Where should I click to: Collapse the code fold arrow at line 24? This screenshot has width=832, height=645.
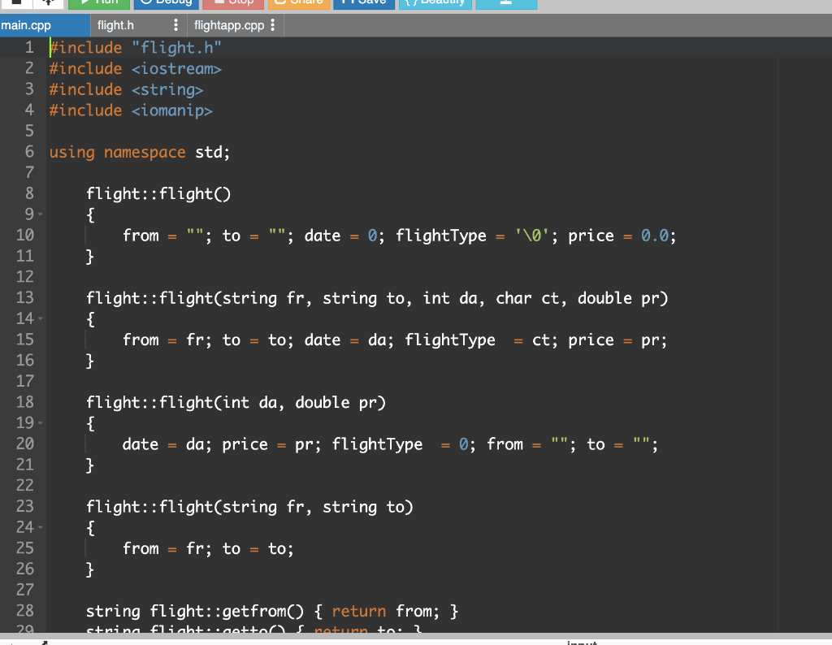(x=38, y=527)
